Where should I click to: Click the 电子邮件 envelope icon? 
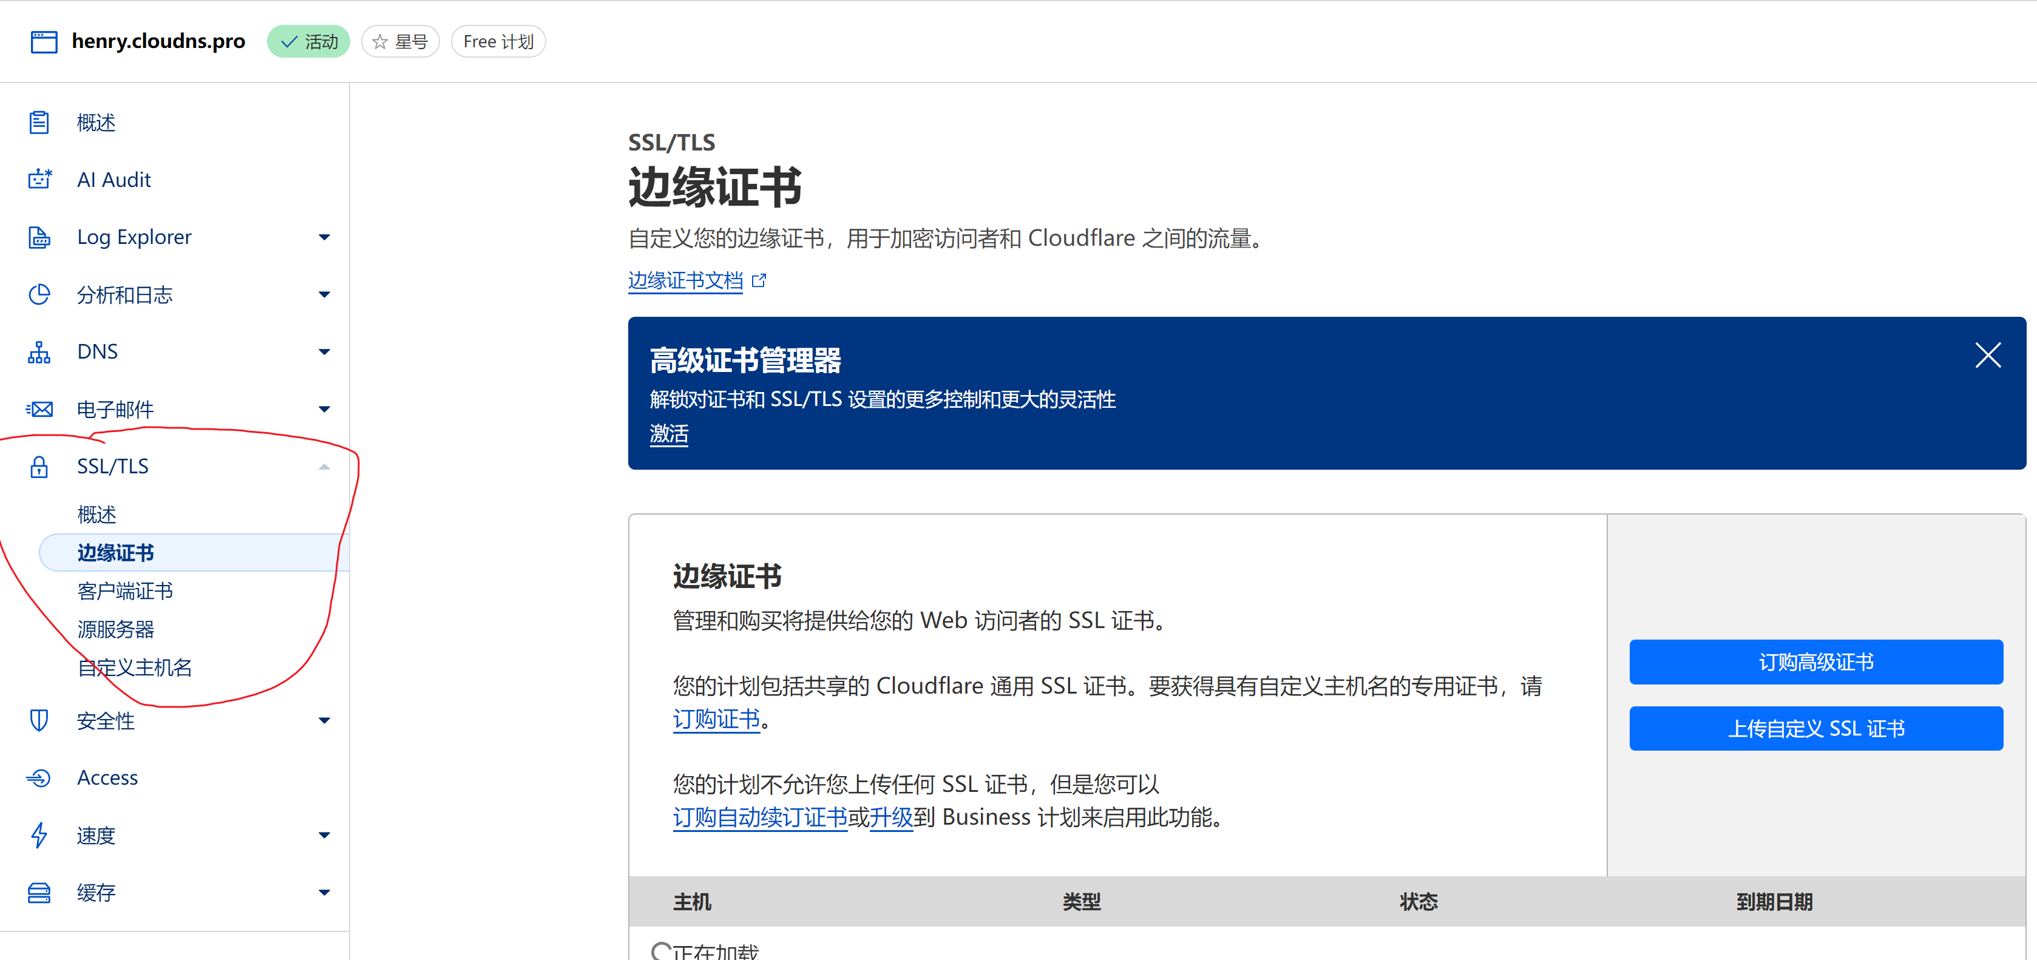tap(39, 409)
